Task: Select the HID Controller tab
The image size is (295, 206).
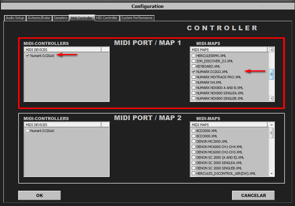Action: (107, 18)
